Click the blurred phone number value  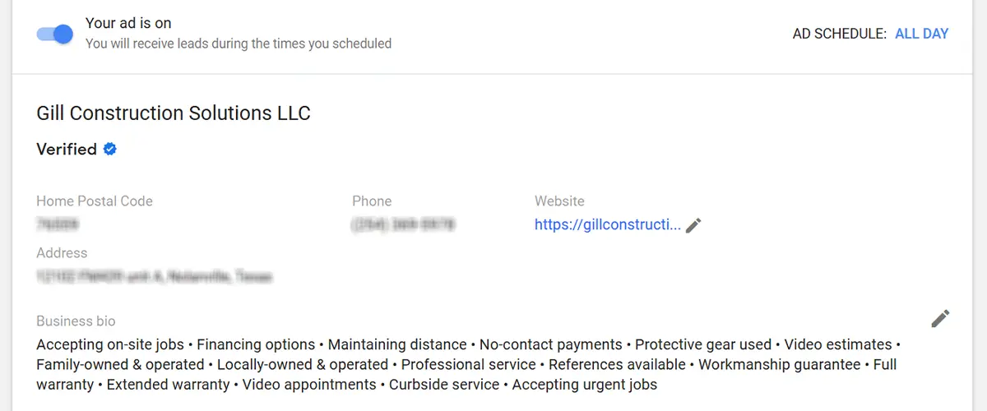(x=403, y=224)
